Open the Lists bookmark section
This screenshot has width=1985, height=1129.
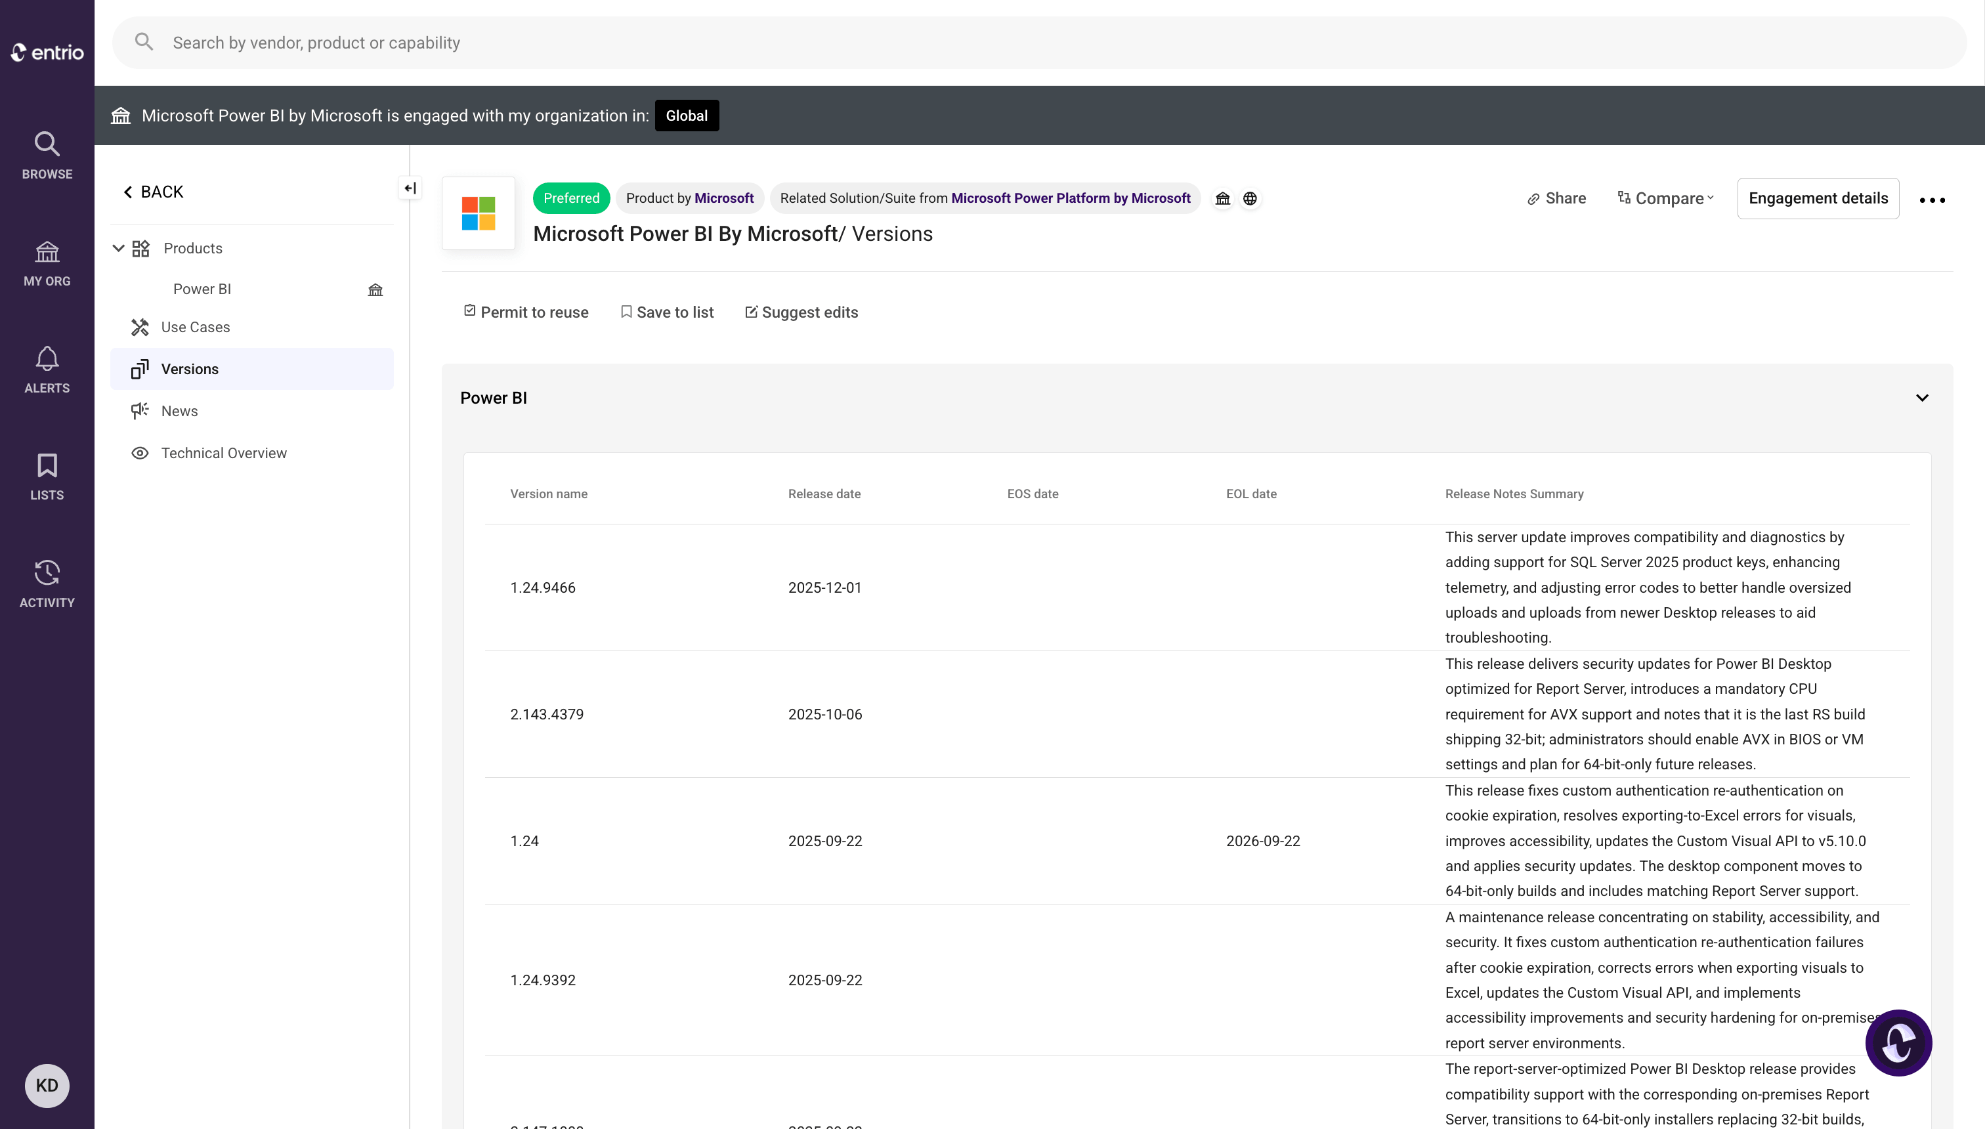[x=47, y=477]
